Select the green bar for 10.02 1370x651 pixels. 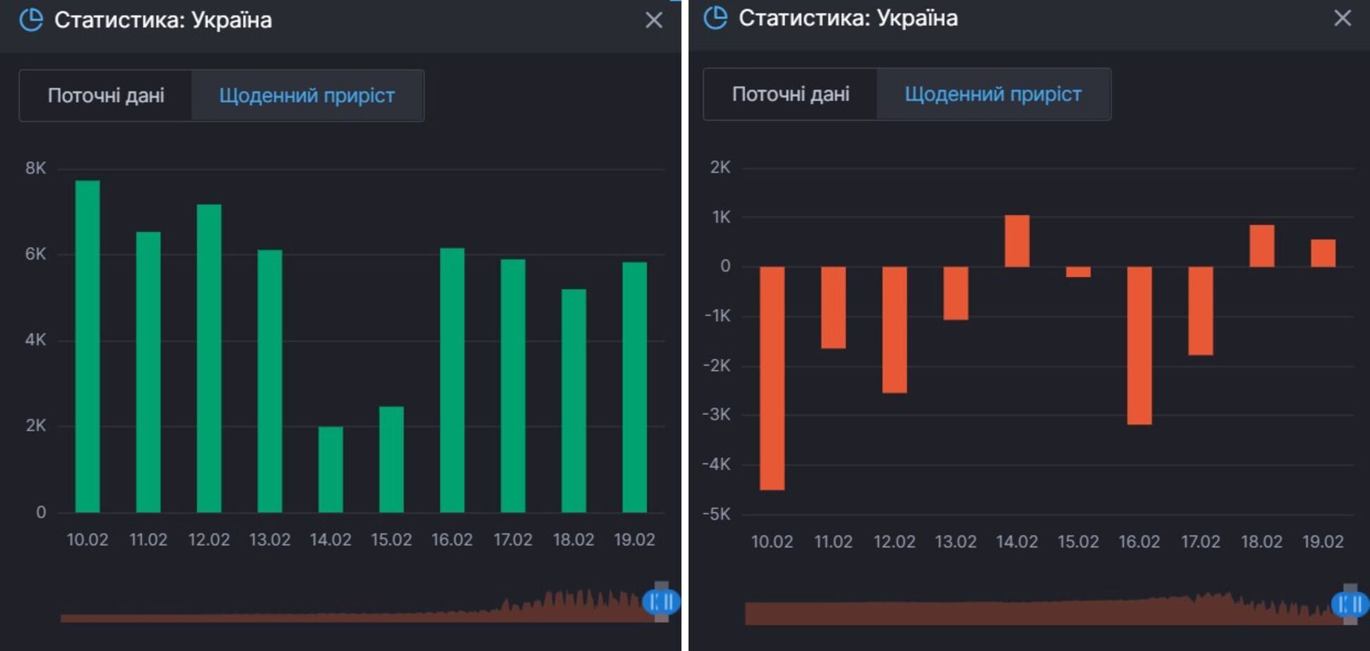point(87,346)
